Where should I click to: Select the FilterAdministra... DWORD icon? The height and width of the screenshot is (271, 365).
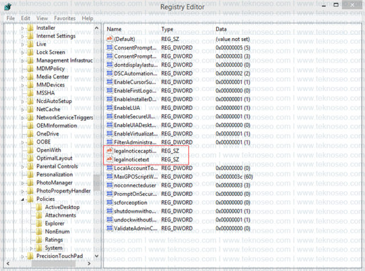click(x=109, y=142)
